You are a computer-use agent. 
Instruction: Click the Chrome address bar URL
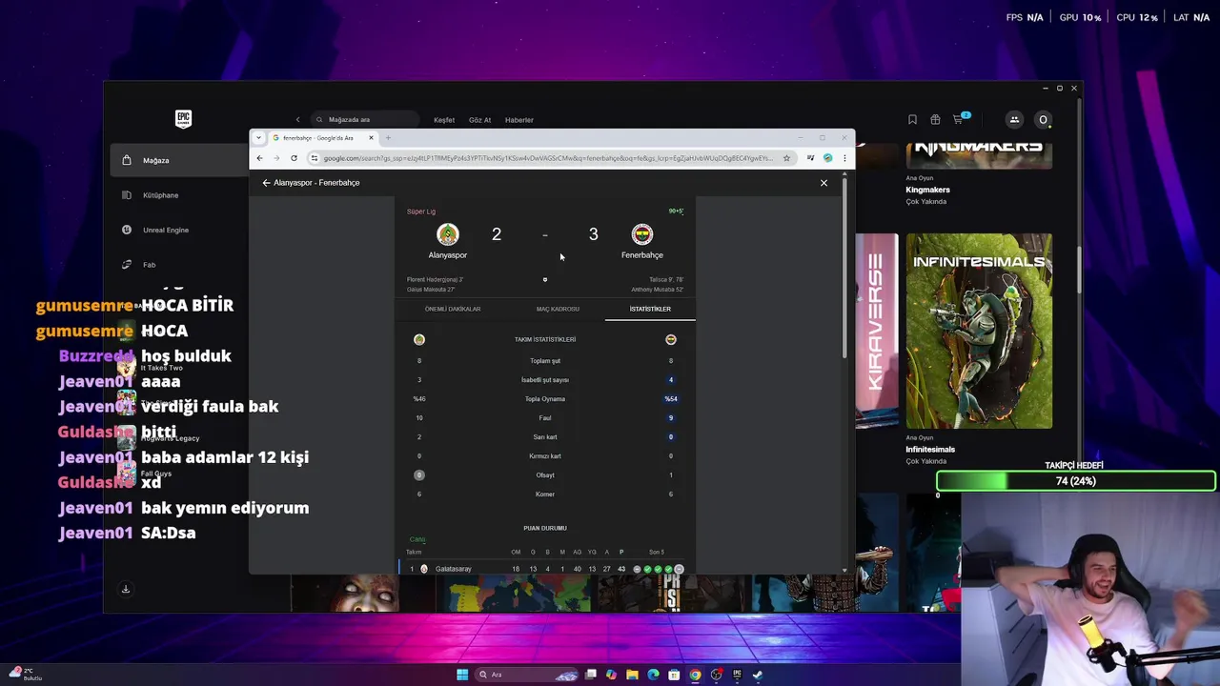pos(548,158)
